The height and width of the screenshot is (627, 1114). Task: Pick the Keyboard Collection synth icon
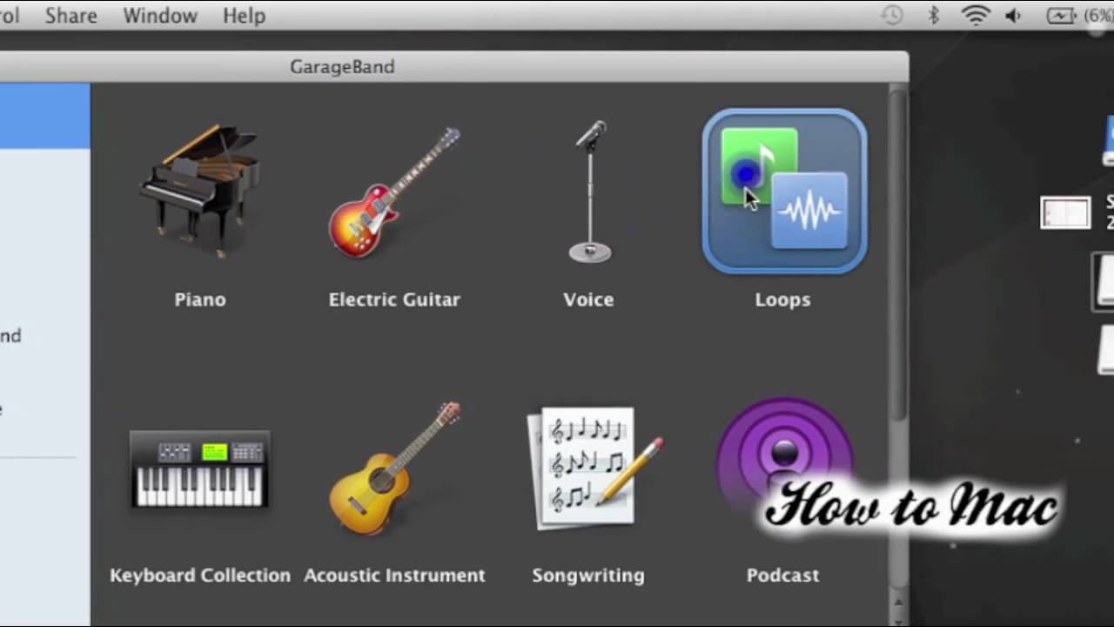click(x=199, y=469)
